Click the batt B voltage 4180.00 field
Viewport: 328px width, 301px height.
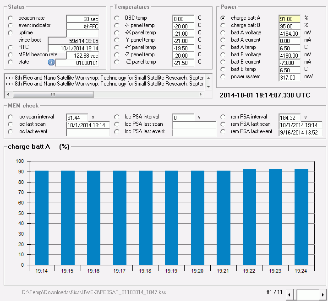pos(290,55)
